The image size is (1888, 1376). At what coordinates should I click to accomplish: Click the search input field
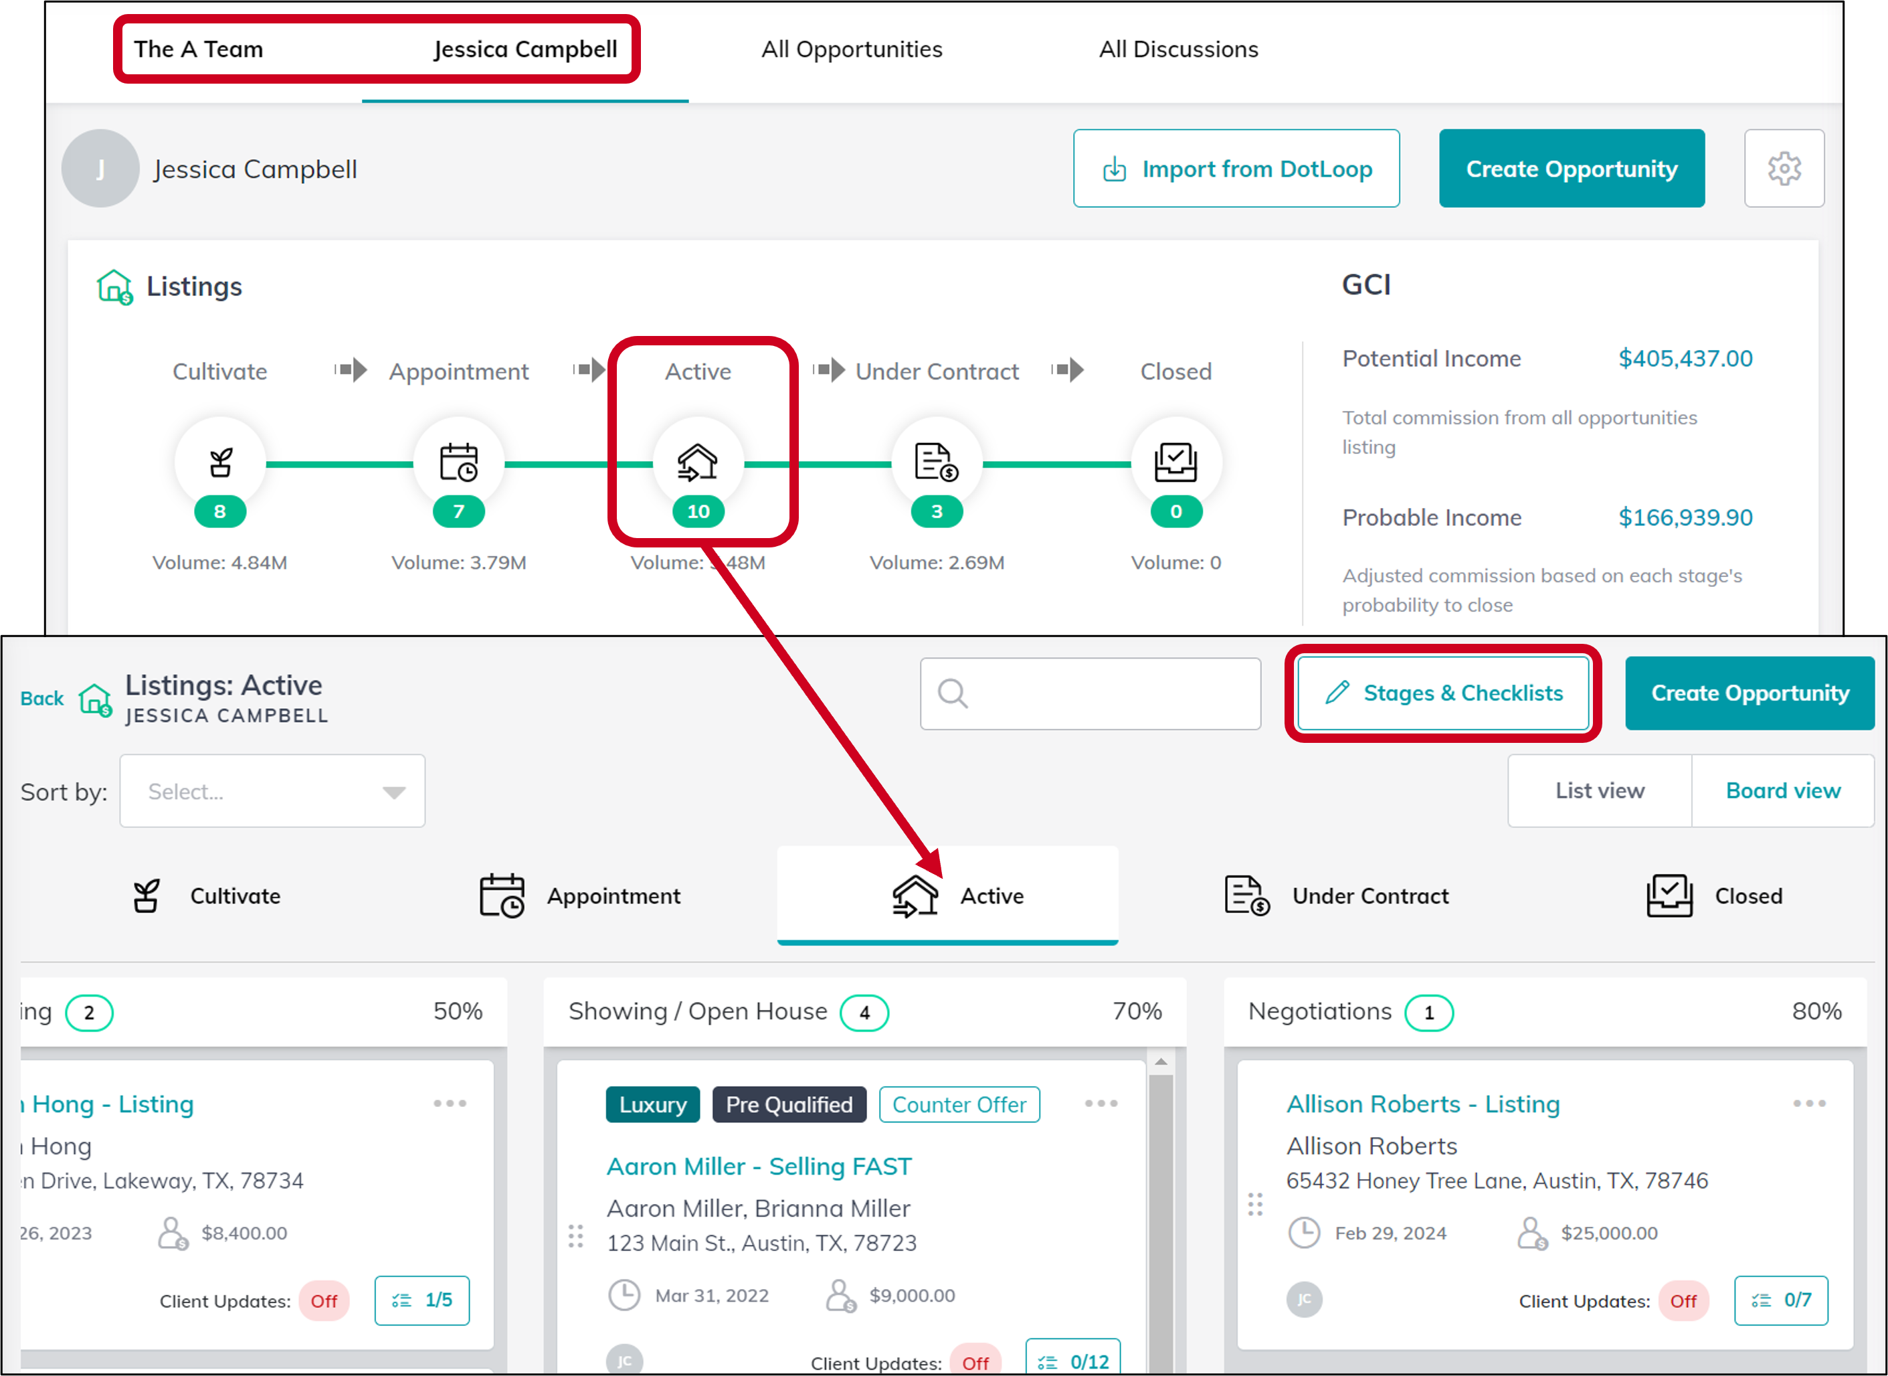tap(1090, 693)
